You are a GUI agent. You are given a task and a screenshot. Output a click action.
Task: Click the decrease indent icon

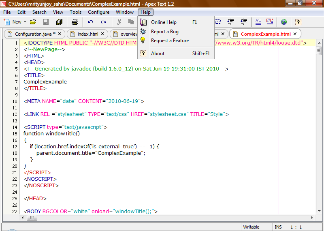244,22
